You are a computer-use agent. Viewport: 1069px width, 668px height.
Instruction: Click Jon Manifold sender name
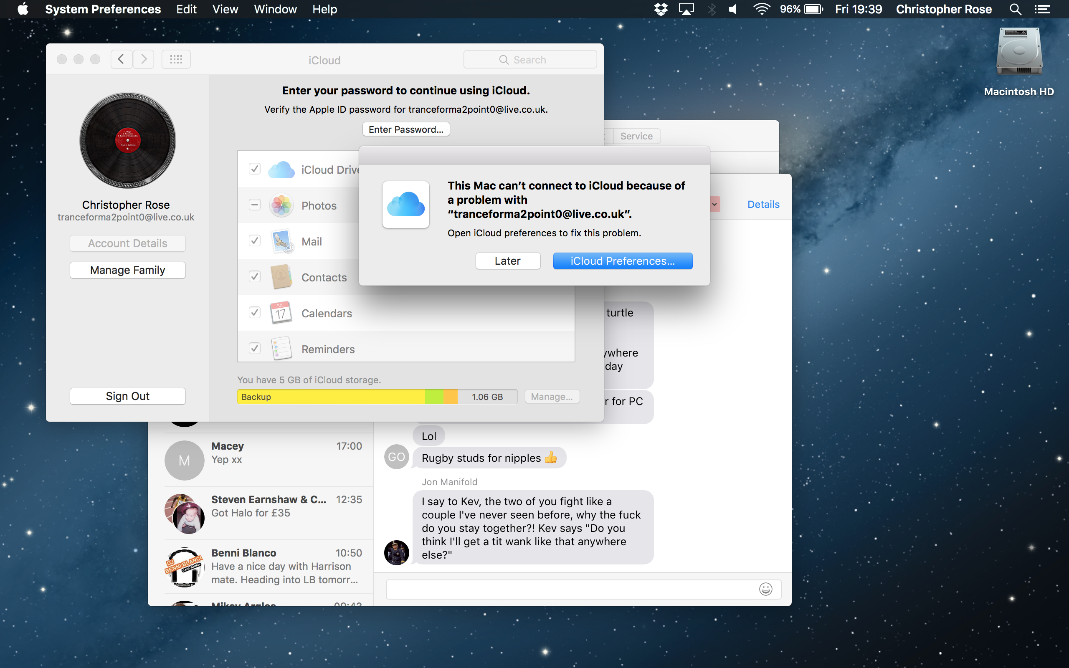[449, 481]
